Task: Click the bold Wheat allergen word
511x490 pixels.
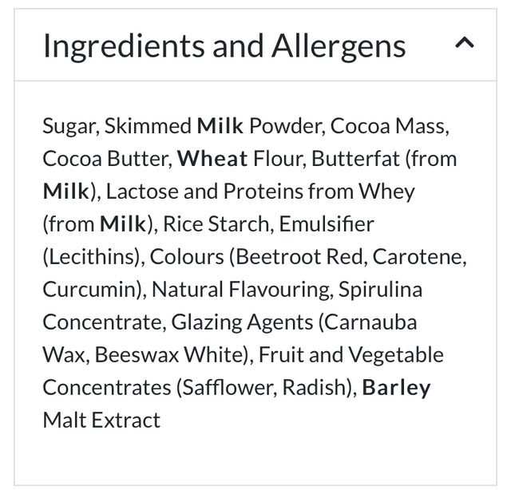Action: point(212,159)
